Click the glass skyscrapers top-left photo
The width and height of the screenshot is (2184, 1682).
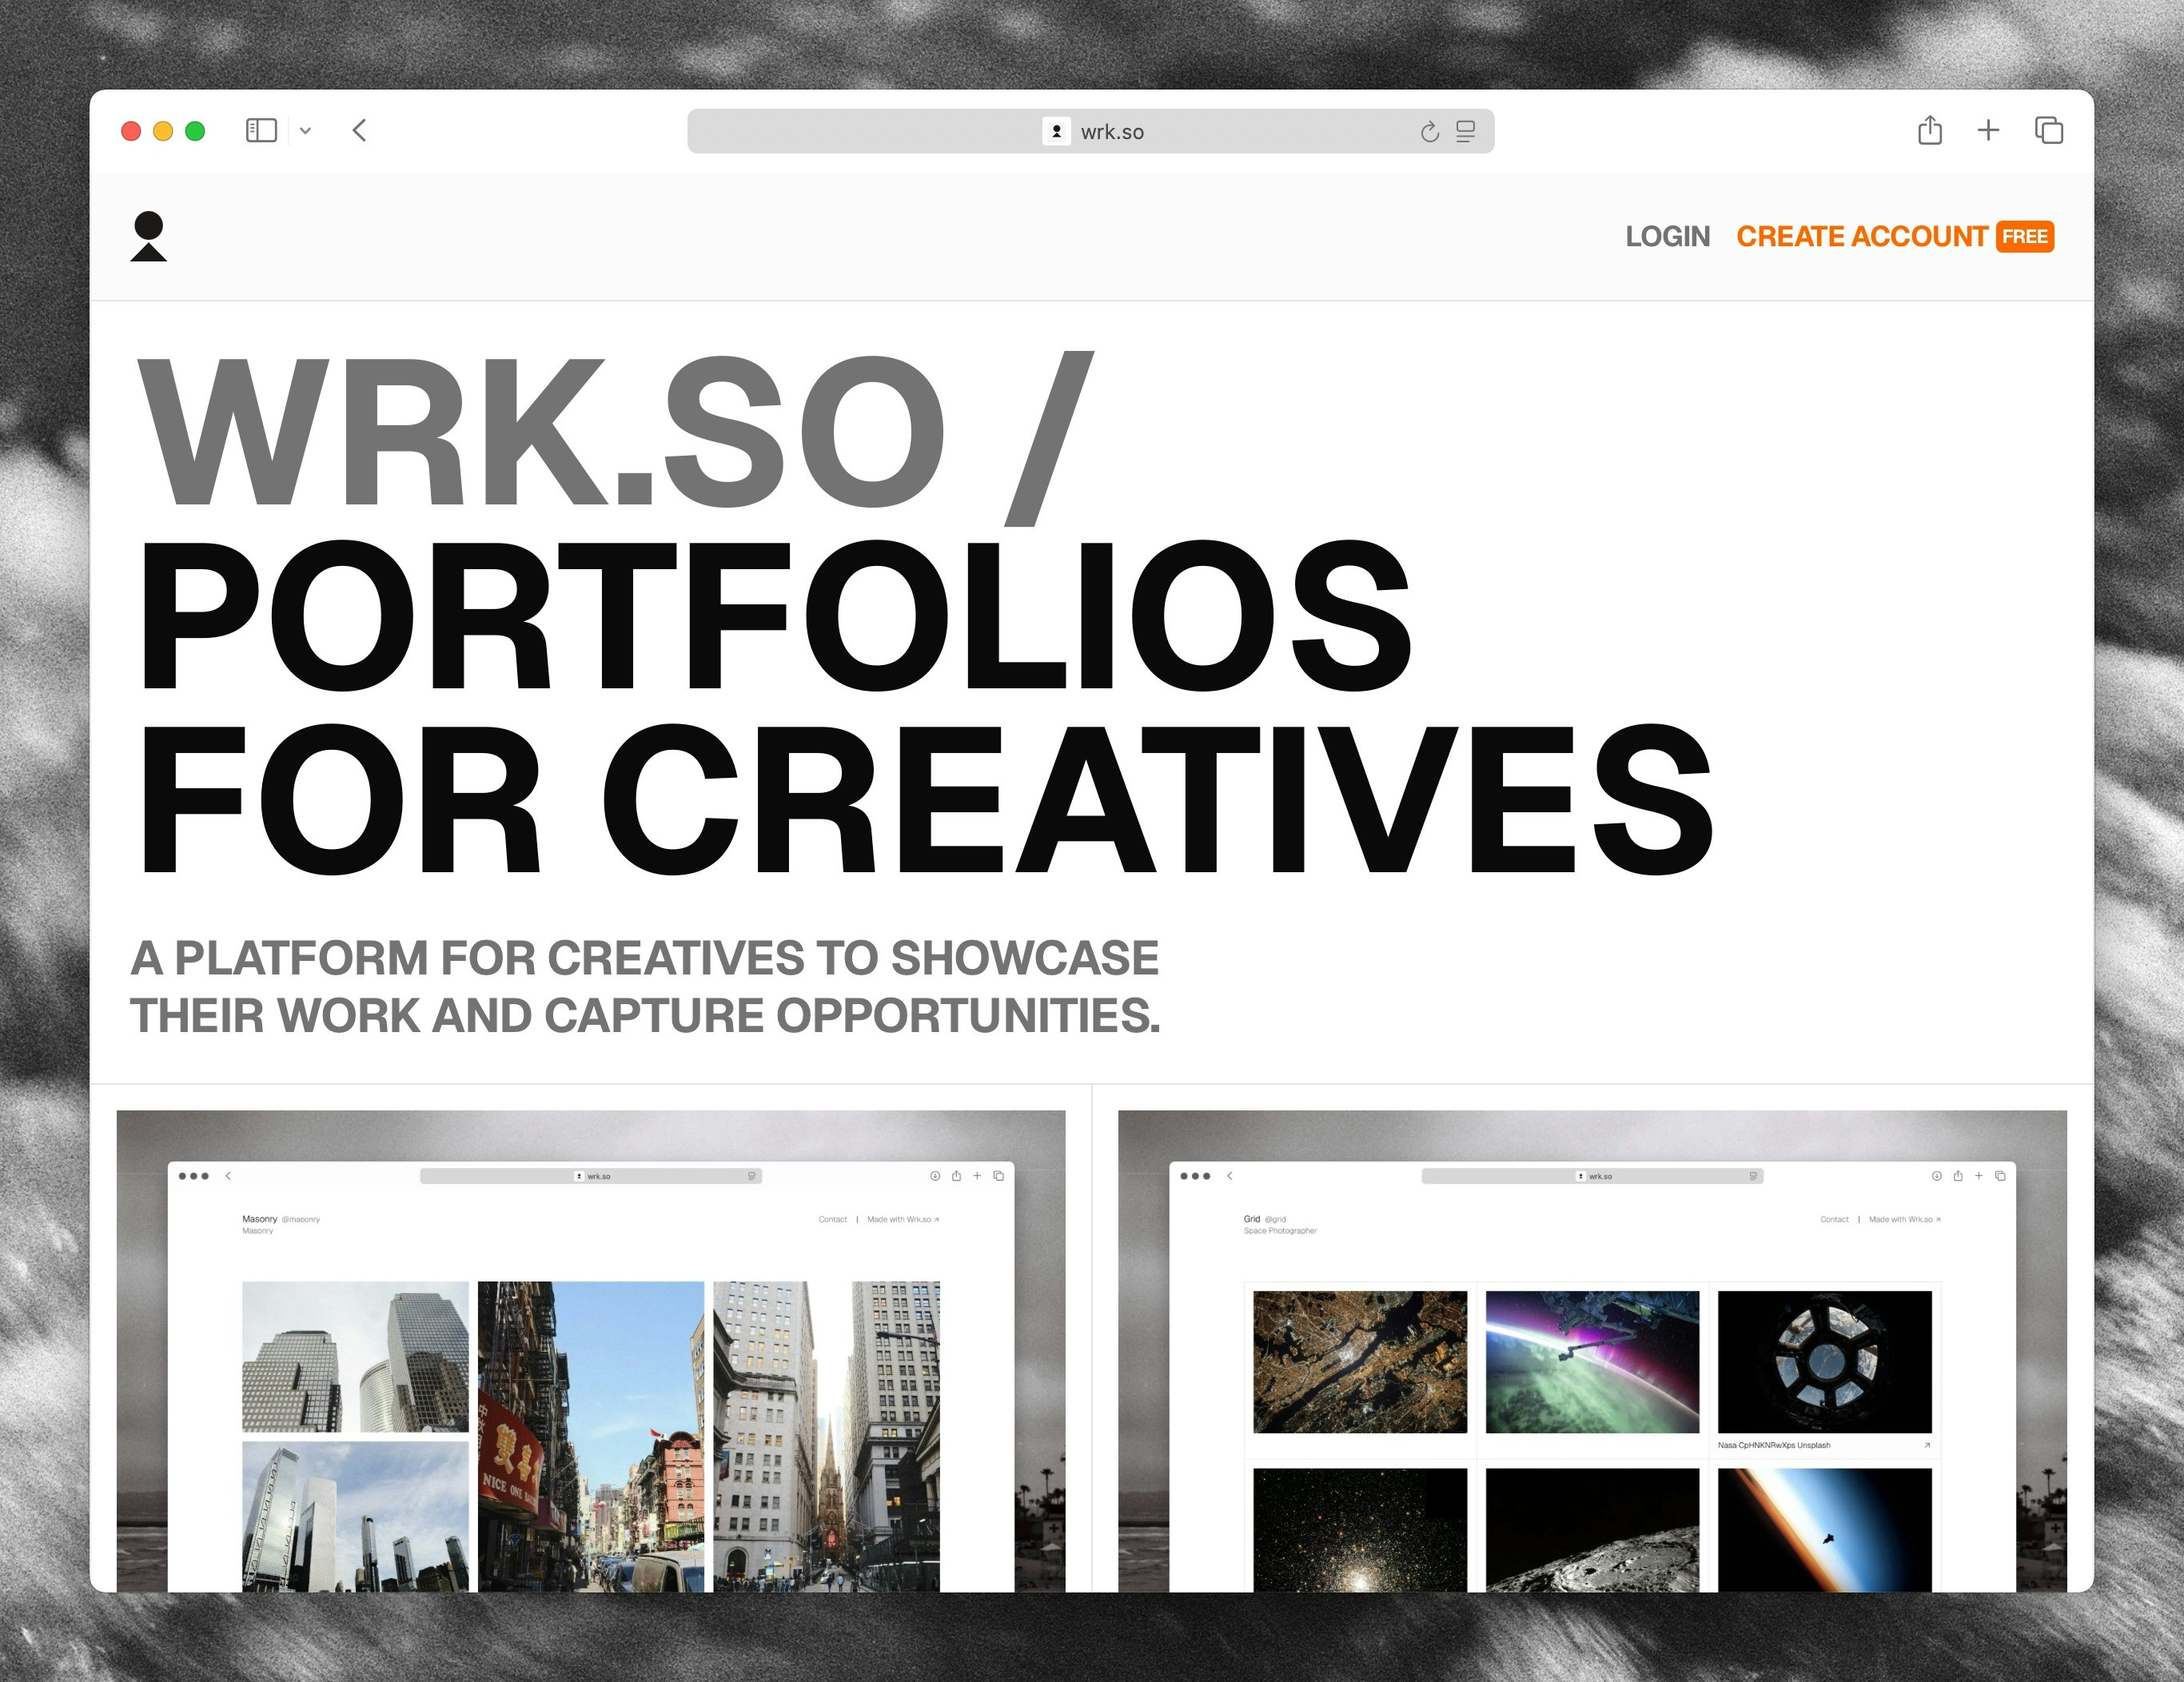(355, 1356)
